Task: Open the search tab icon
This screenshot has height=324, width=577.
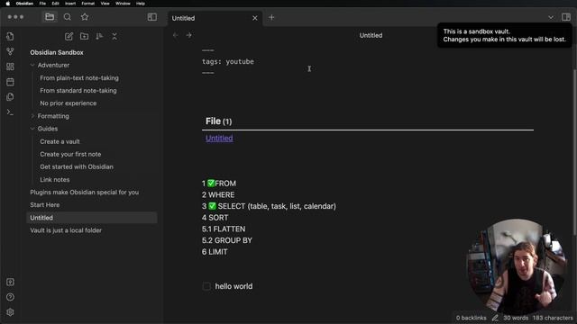Action: (68, 17)
